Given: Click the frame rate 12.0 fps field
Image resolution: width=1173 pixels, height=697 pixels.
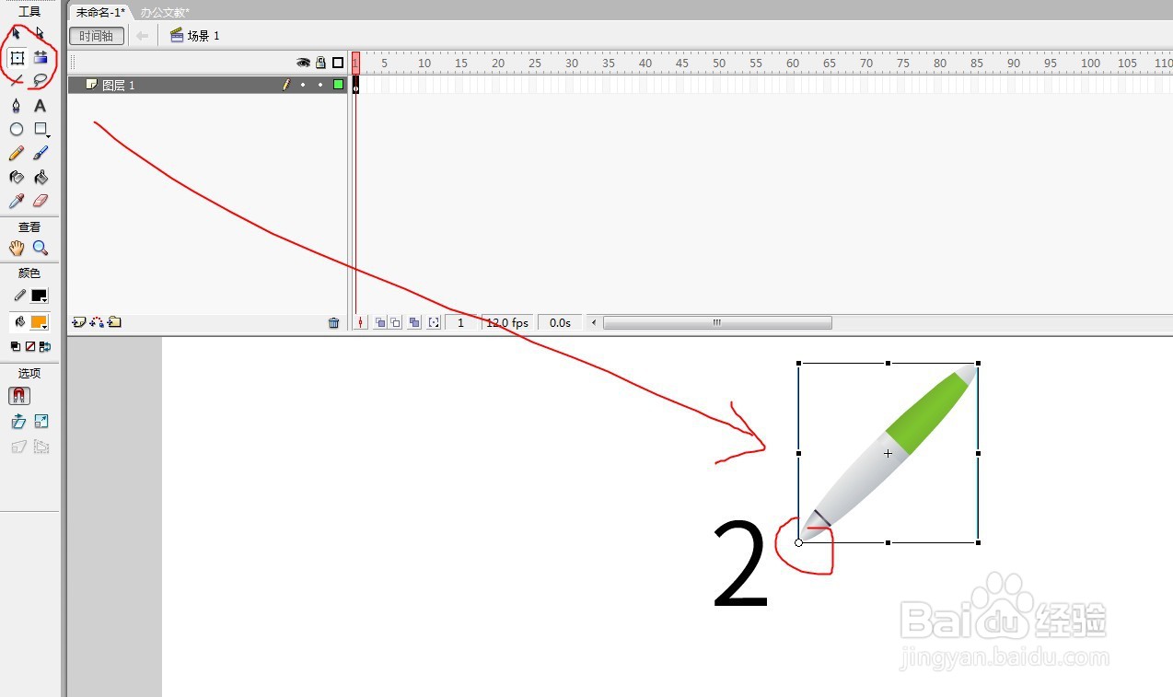Looking at the screenshot, I should (507, 323).
